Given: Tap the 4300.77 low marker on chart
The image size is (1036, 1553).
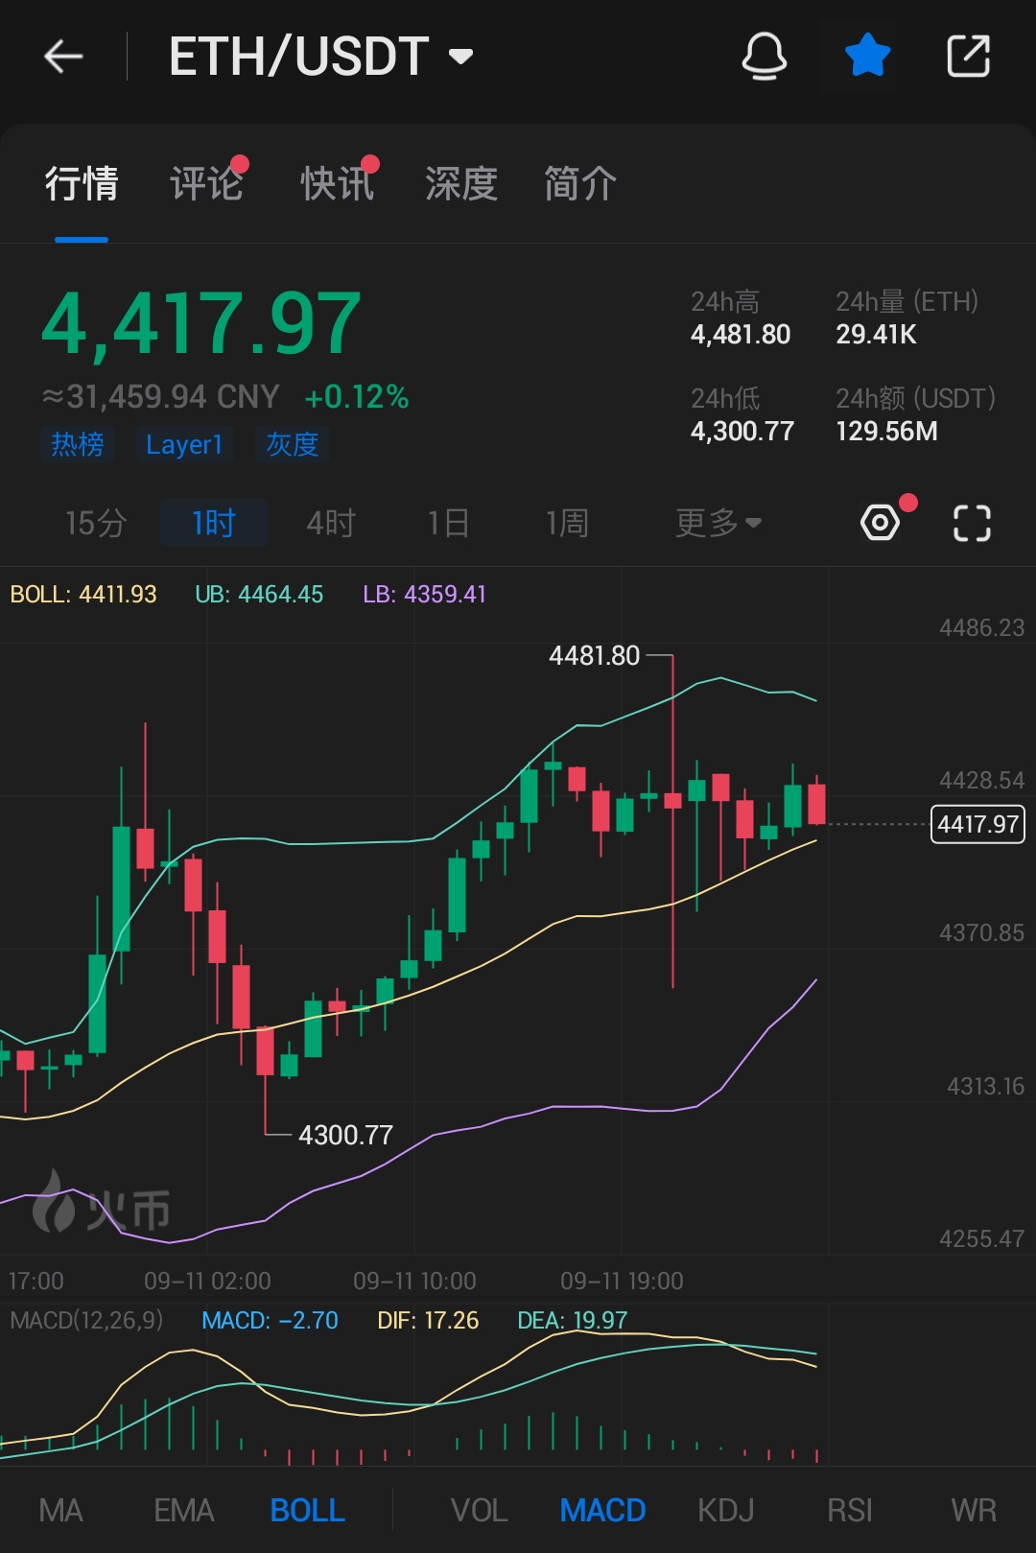Looking at the screenshot, I should click(x=345, y=1136).
